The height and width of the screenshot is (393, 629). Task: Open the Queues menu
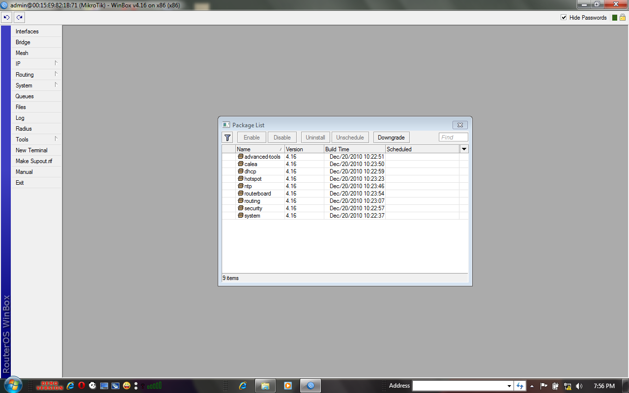pos(36,96)
